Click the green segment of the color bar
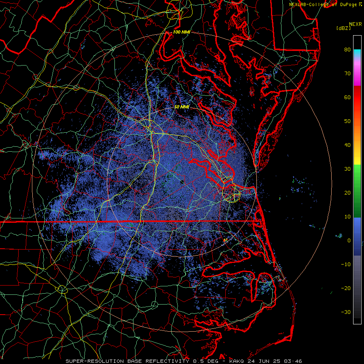This screenshot has width=364, height=364. point(357,191)
